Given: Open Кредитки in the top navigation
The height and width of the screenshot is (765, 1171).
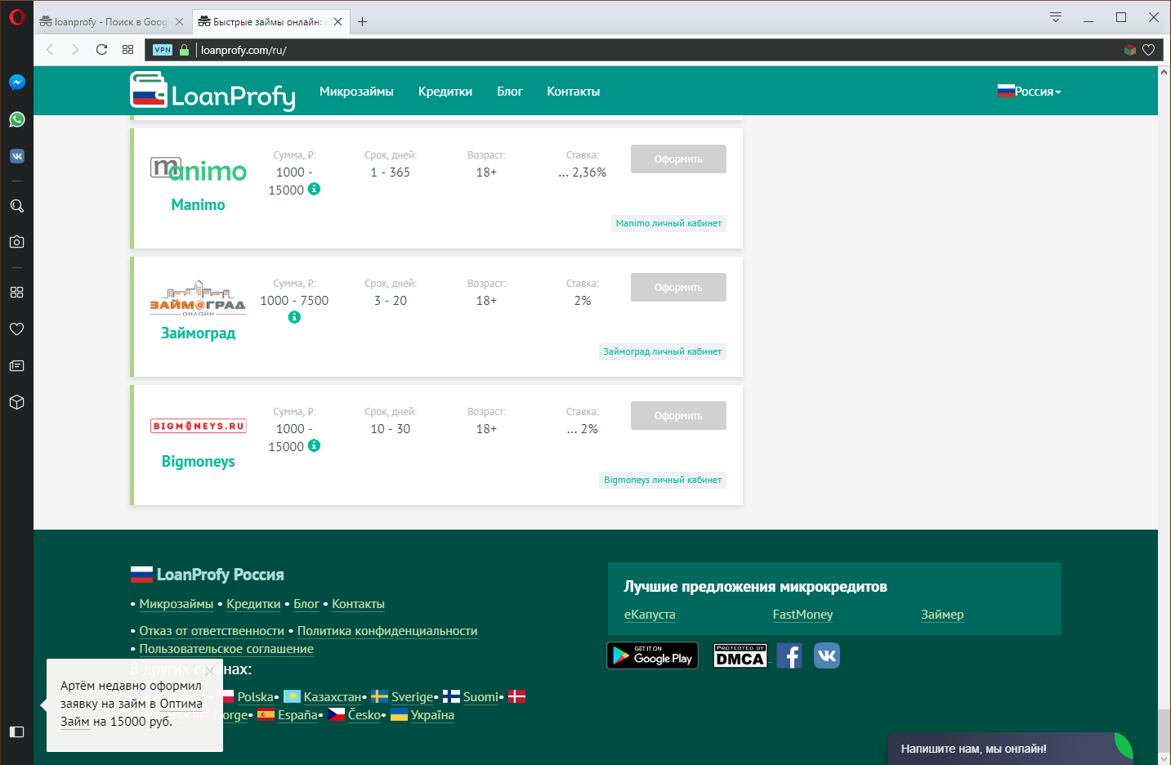Looking at the screenshot, I should [x=445, y=92].
